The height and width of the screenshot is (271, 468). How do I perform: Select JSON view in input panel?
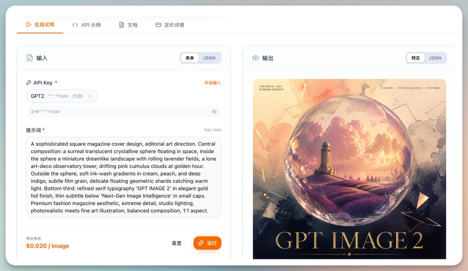[209, 58]
